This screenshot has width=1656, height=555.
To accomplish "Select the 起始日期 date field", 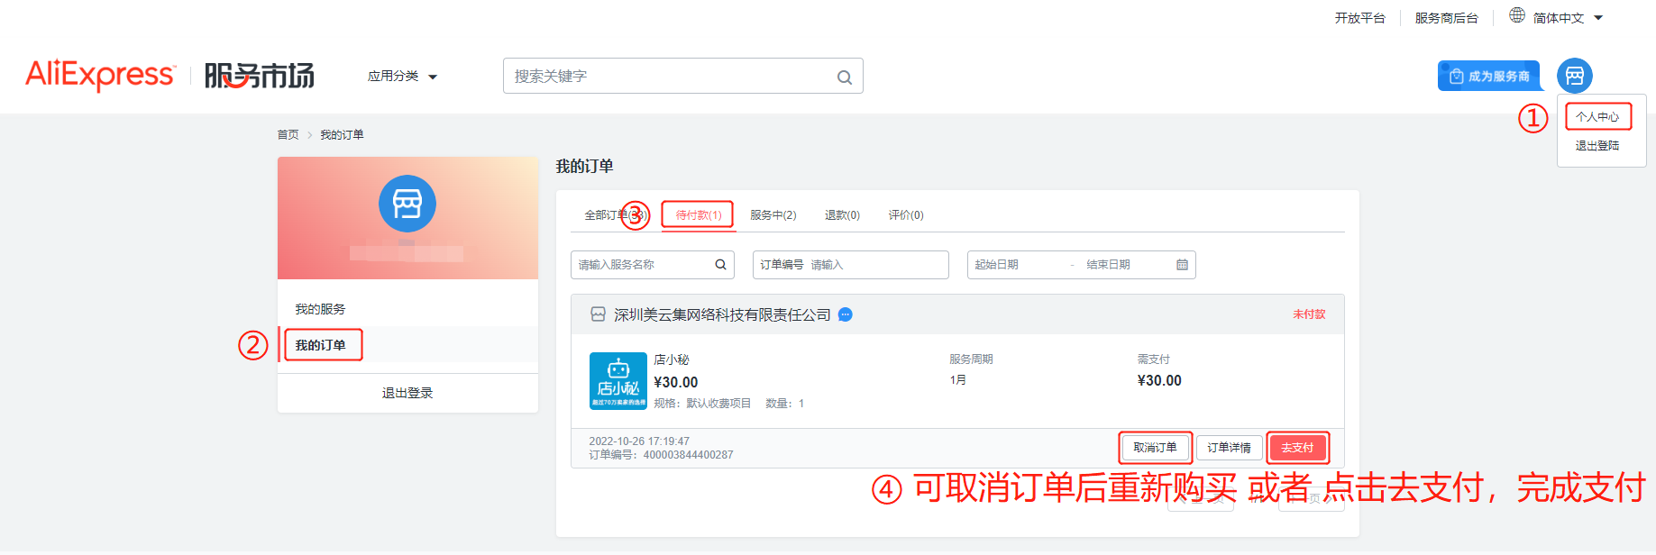I will 1016,265.
